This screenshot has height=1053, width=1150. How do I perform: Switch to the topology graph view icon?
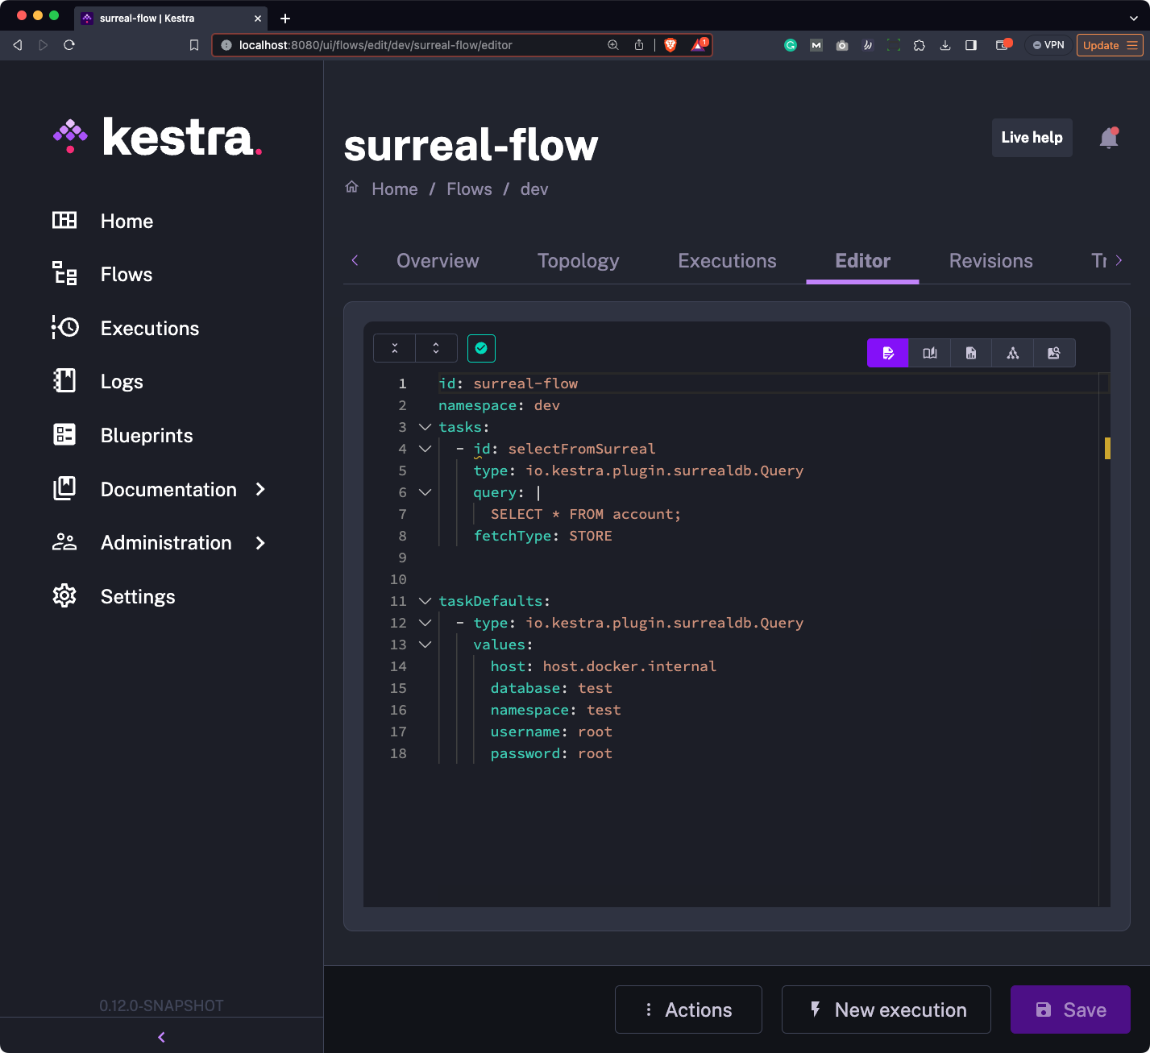click(x=1012, y=353)
